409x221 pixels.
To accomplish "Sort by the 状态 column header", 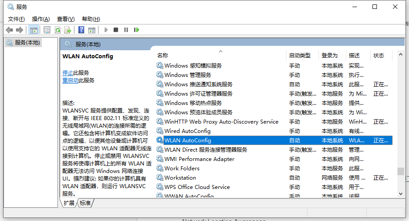I will click(379, 56).
